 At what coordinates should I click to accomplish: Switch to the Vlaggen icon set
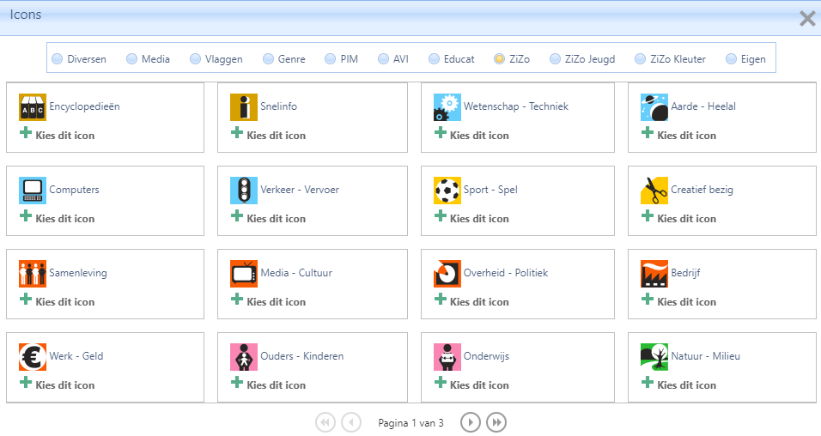(196, 59)
